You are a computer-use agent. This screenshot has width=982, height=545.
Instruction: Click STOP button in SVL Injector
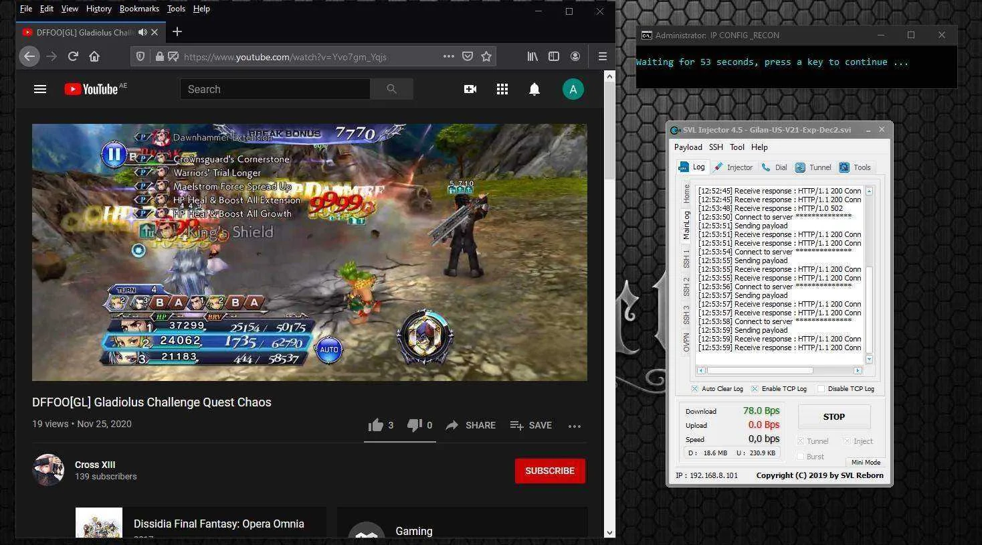[x=834, y=416]
